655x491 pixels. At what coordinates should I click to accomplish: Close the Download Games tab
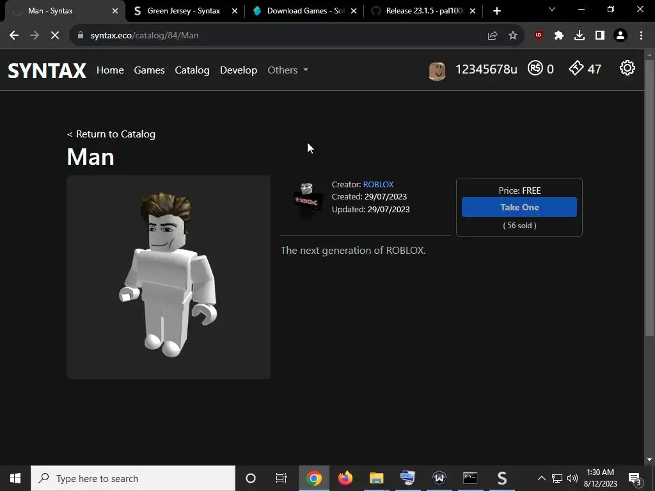click(x=353, y=11)
